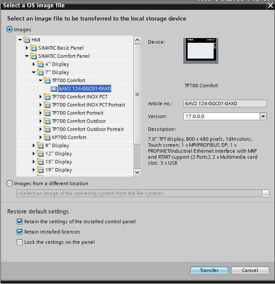
Task: Expand the KP700 Comfort node
Action: point(41,137)
